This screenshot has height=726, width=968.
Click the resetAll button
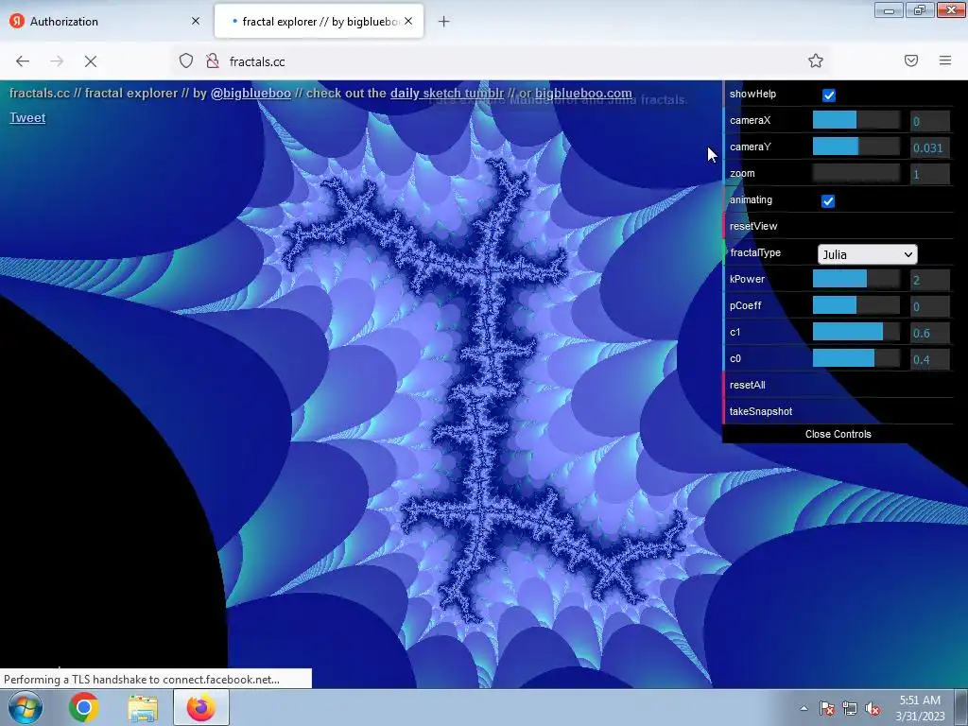coord(838,385)
